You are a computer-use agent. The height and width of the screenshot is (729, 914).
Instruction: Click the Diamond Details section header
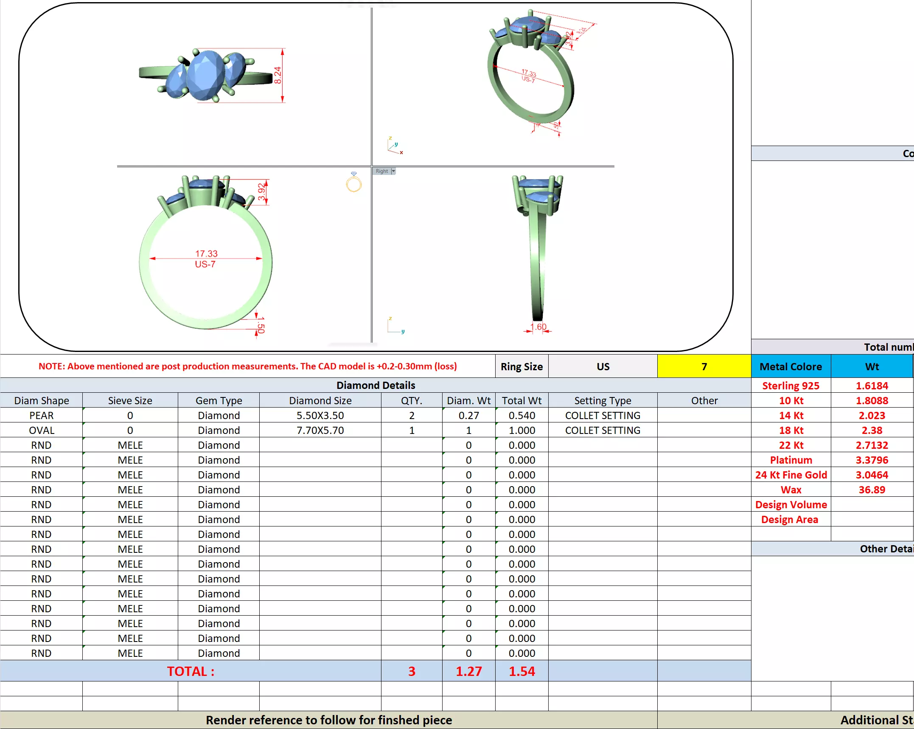point(376,385)
